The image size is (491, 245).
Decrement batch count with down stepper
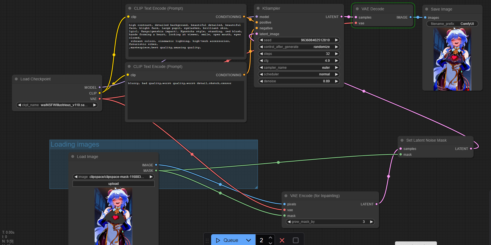270,243
